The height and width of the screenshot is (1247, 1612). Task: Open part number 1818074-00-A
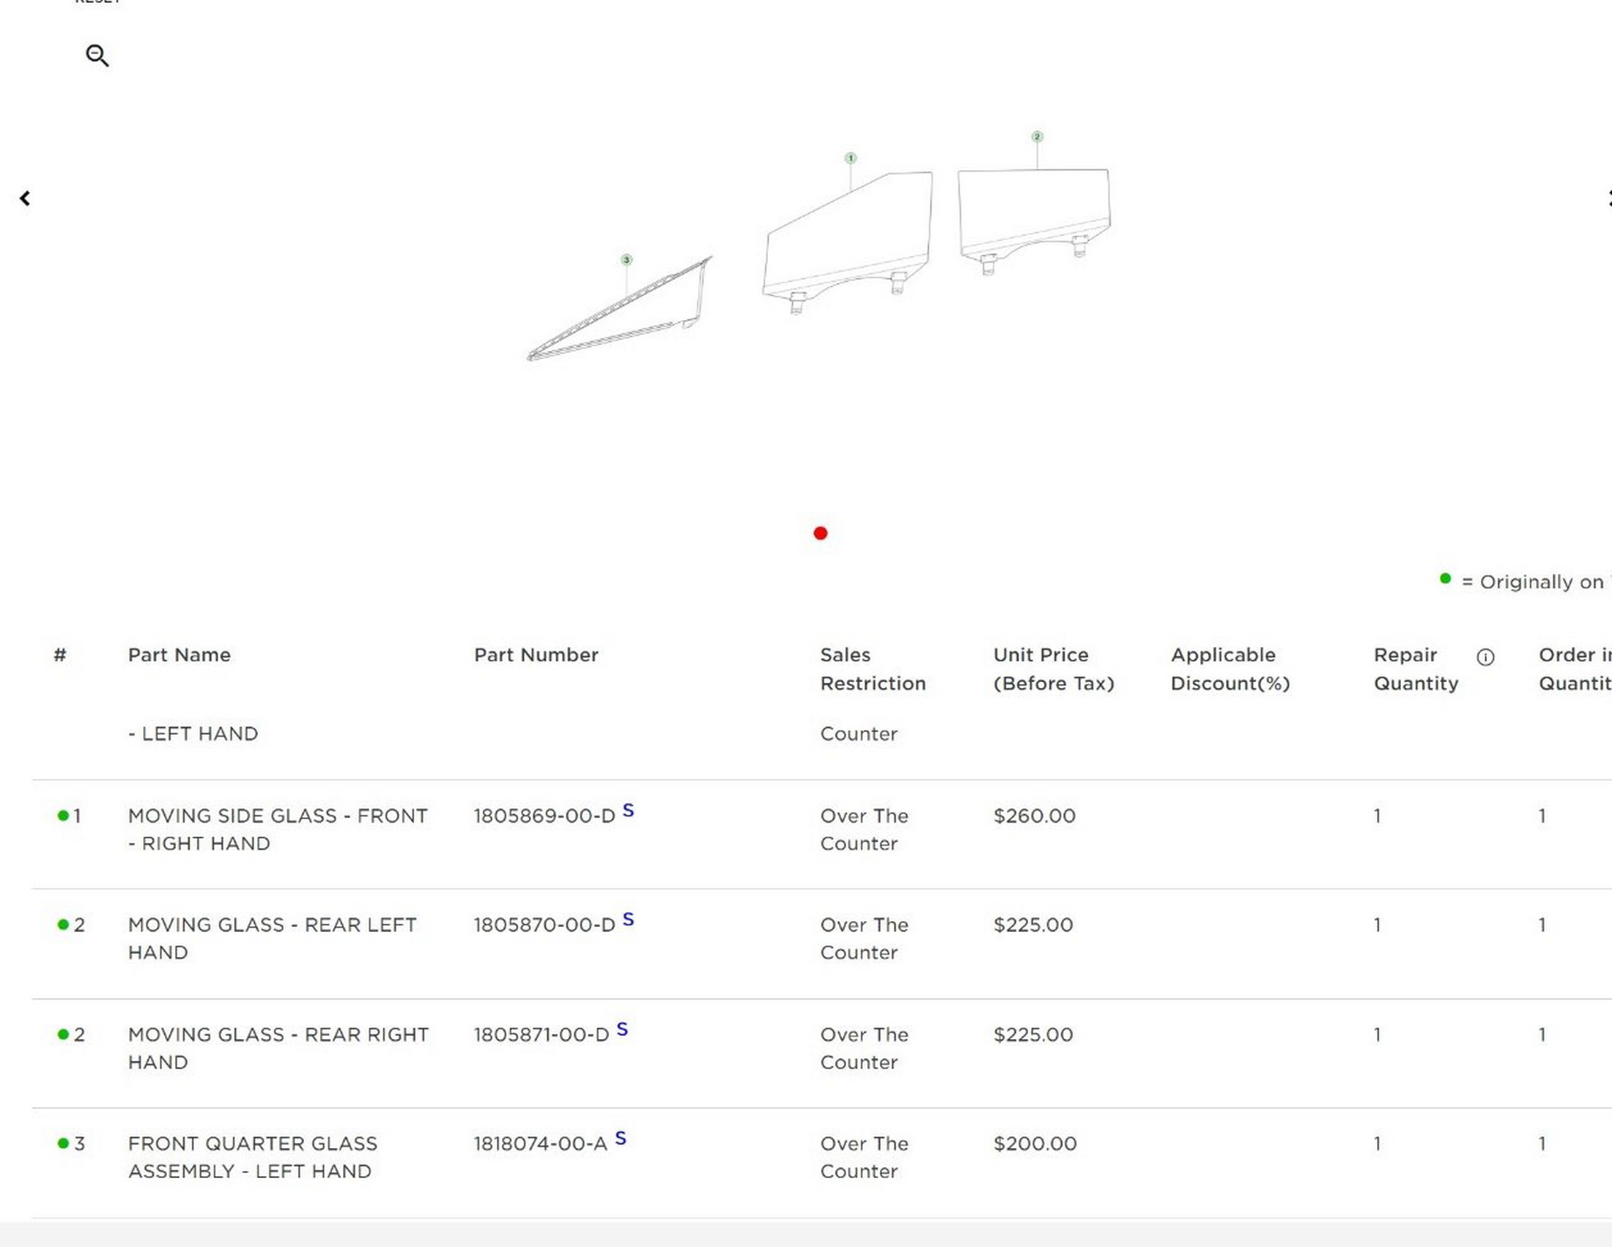tap(540, 1144)
